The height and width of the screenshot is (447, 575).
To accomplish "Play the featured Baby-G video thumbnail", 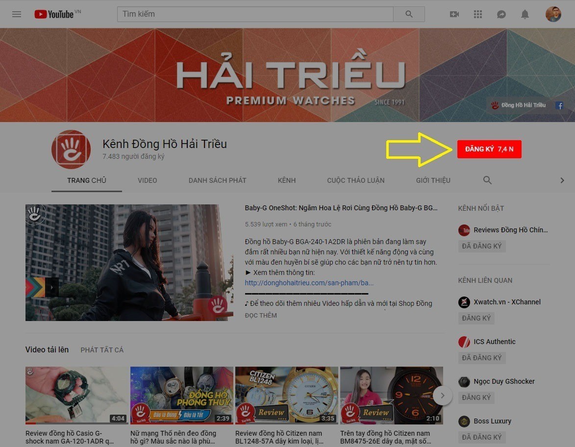I will 129,263.
